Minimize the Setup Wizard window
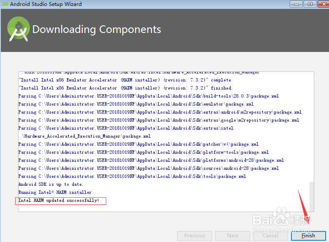Screen dimensions: 329x242 296,4
